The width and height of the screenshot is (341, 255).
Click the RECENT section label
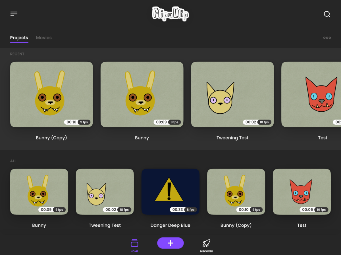point(17,54)
